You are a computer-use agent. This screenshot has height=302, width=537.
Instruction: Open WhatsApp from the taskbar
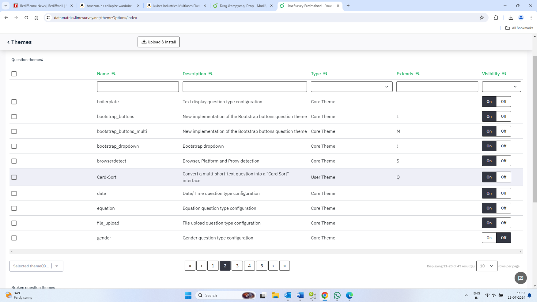(x=337, y=295)
